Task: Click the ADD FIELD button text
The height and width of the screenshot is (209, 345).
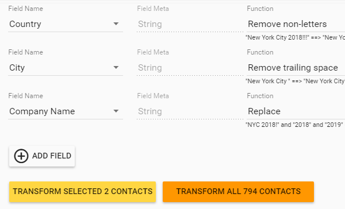Action: 52,156
